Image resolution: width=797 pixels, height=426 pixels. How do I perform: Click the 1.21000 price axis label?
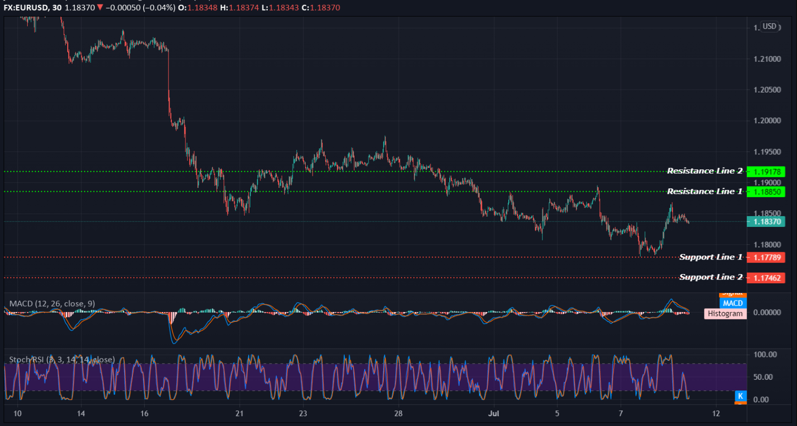pyautogui.click(x=767, y=59)
